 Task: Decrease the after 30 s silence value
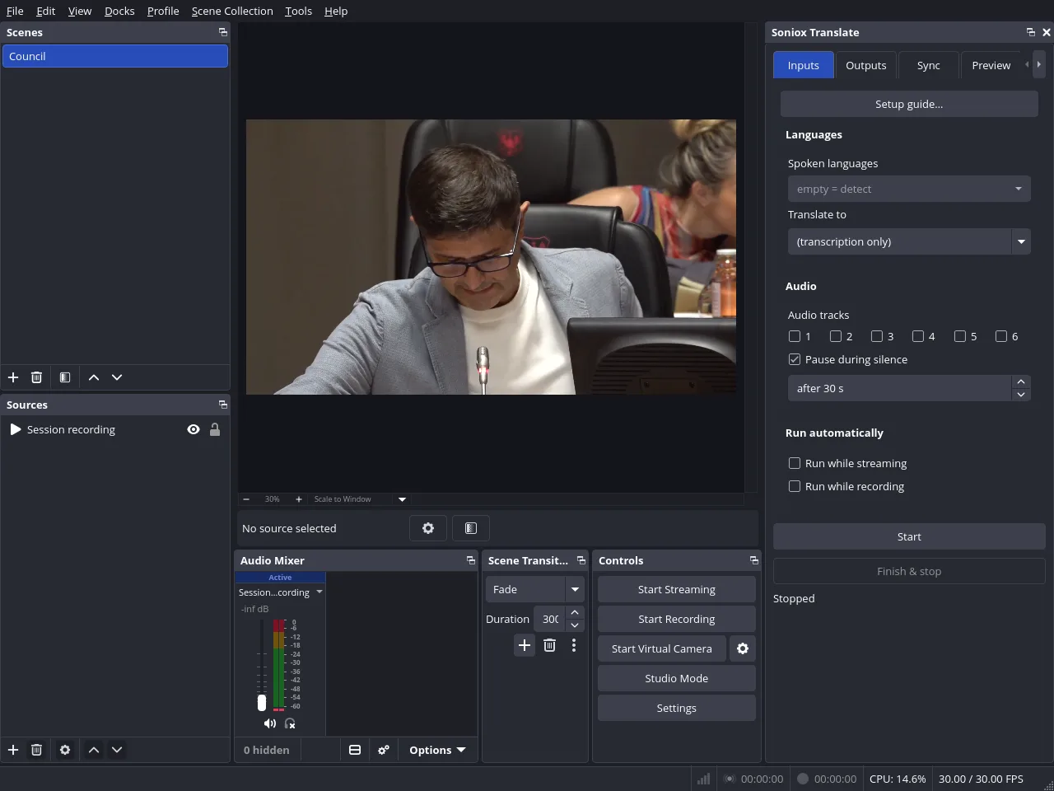point(1021,395)
